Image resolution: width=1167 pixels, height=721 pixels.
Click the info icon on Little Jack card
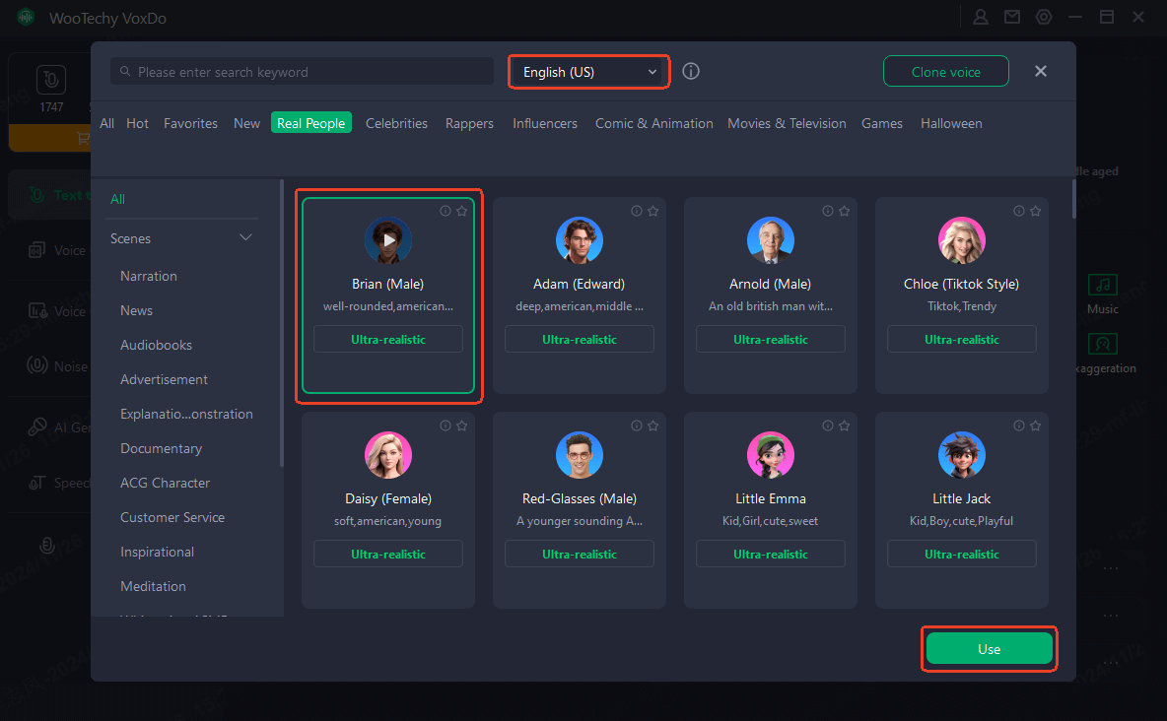pyautogui.click(x=1019, y=426)
